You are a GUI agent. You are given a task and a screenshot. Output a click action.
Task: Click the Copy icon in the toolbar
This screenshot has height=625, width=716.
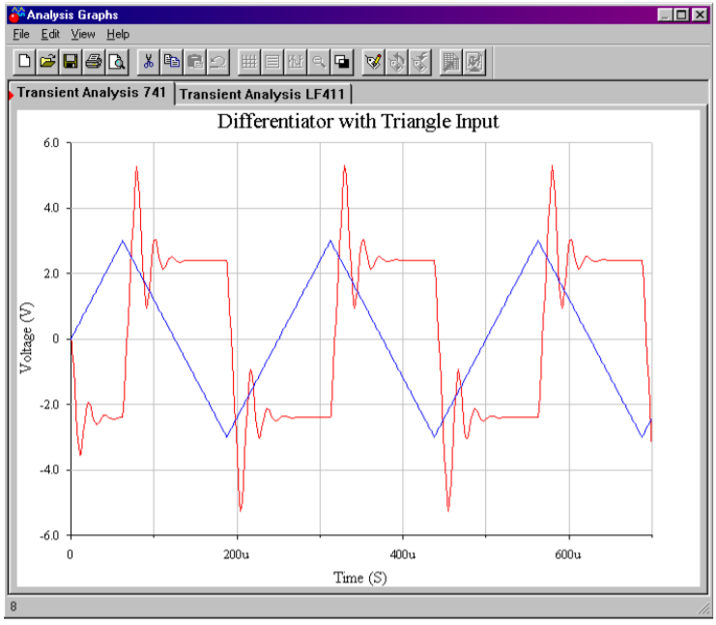(171, 62)
